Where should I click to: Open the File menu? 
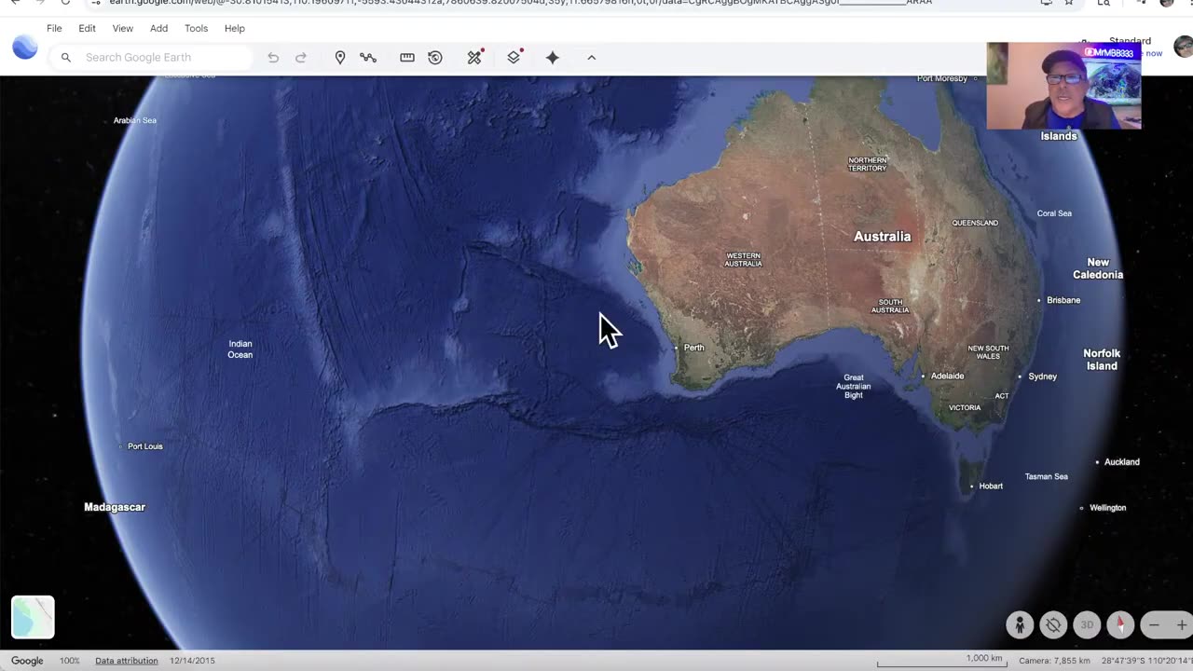pyautogui.click(x=54, y=28)
